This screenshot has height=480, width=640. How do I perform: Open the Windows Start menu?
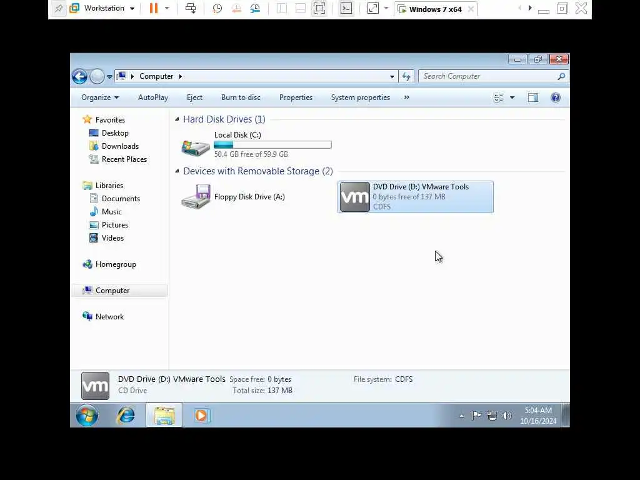click(x=86, y=416)
